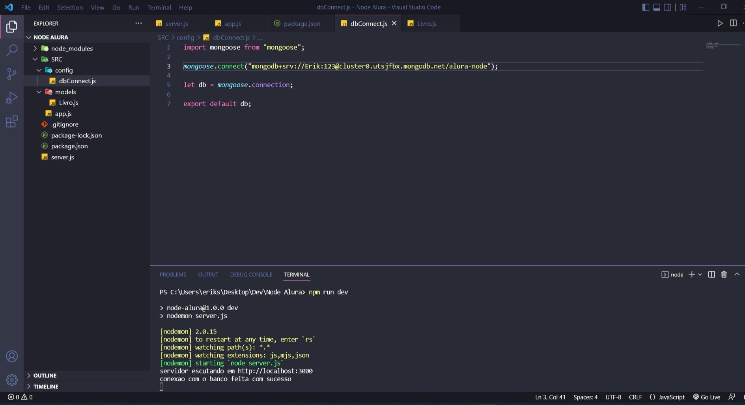
Task: Close the dbConnect.js editor tab
Action: coord(394,23)
